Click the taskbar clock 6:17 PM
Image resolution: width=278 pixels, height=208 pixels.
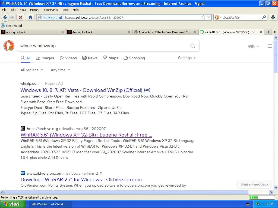click(268, 204)
